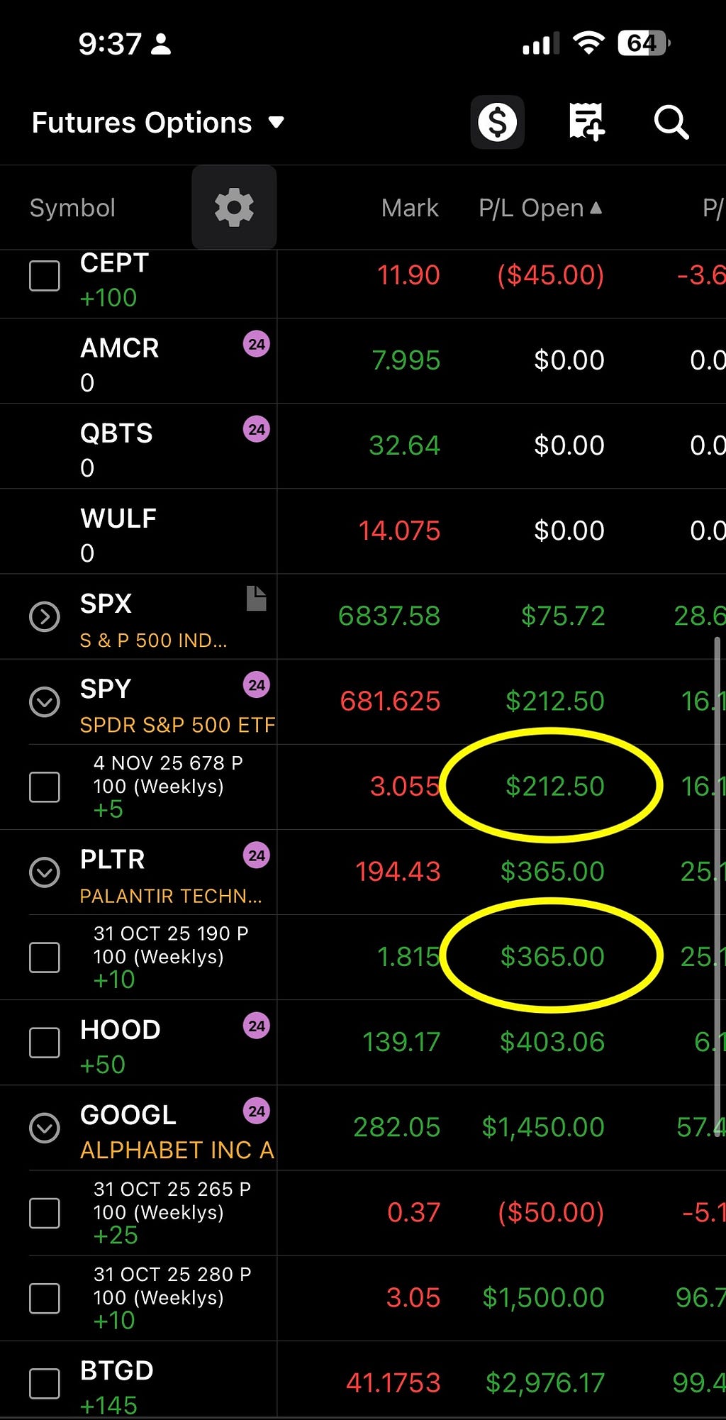Click the vertical scrollbar on right edge

[x=717, y=887]
